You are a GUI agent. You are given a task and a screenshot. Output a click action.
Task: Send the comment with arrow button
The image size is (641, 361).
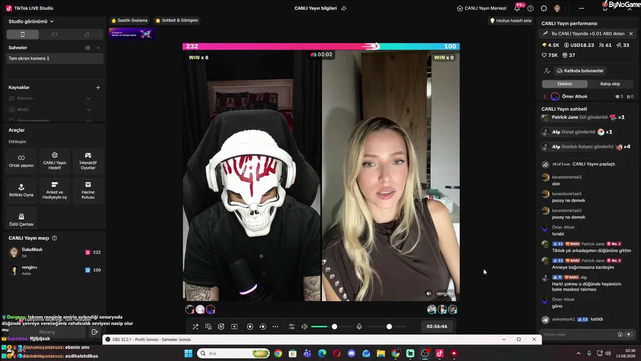[x=628, y=334]
